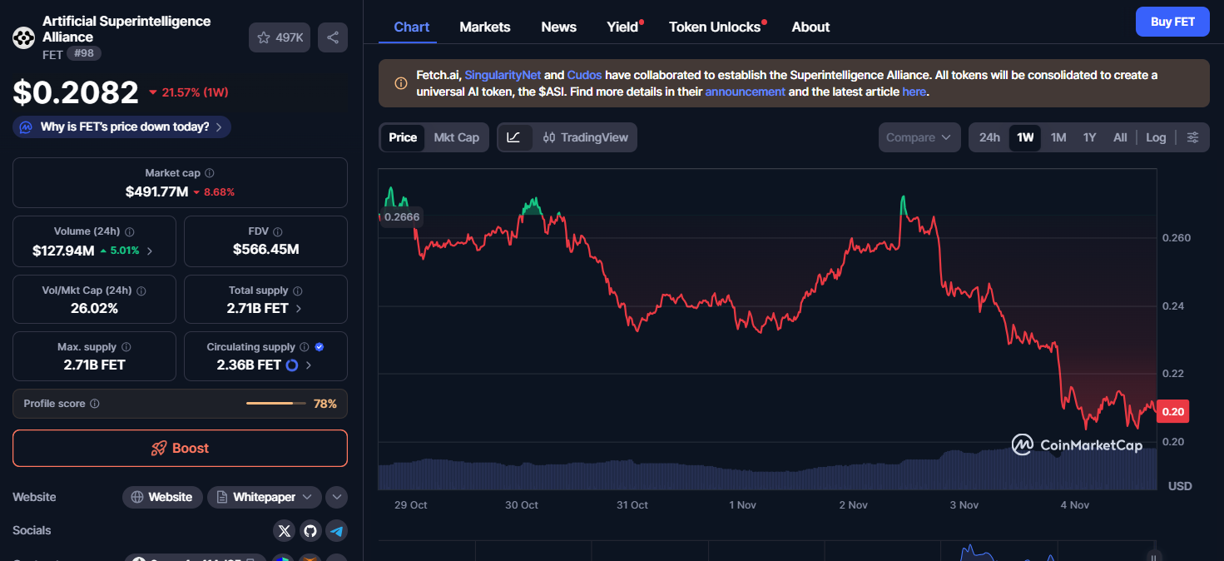
Task: Open the Token Unlocks tab
Action: pyautogui.click(x=714, y=27)
